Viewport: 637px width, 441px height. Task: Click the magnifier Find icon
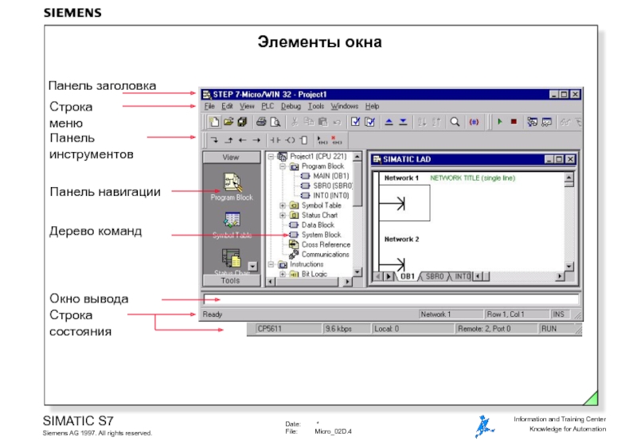(455, 122)
